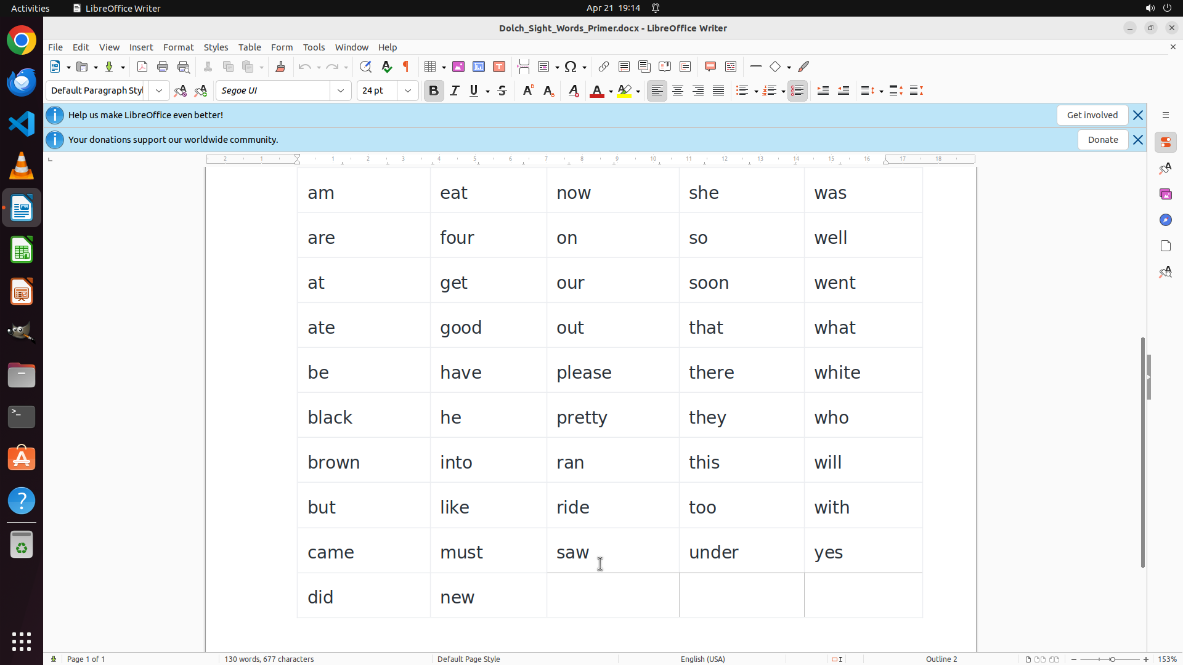Open the Table menu
The height and width of the screenshot is (665, 1183).
(x=250, y=47)
